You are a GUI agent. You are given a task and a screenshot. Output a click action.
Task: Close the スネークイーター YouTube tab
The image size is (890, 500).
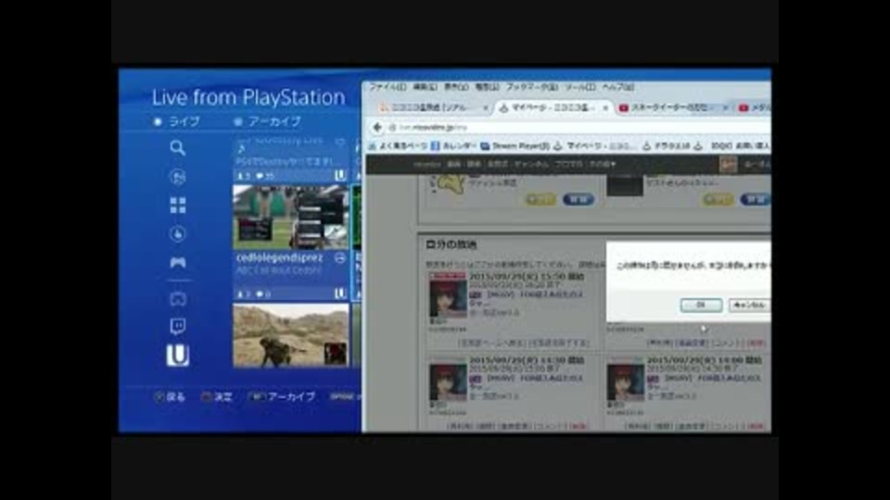[x=725, y=107]
